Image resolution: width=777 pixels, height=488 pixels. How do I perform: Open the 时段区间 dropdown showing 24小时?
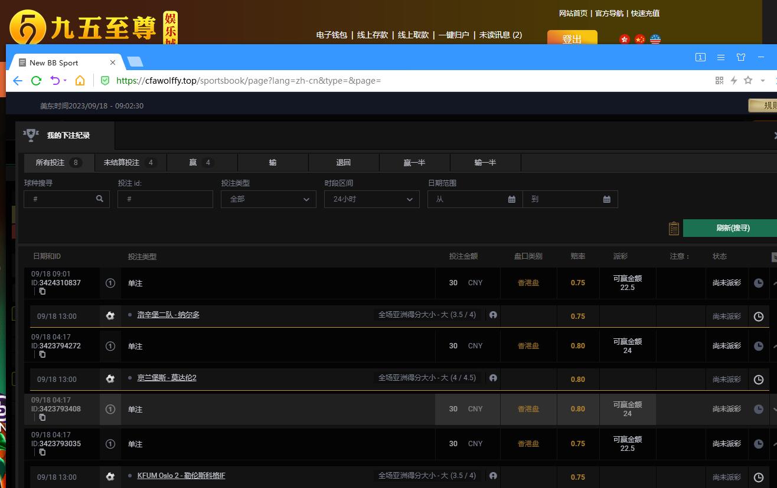tap(371, 199)
